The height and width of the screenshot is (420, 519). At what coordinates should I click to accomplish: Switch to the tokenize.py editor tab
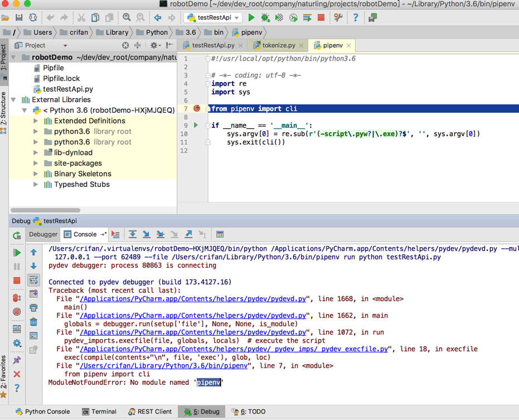pyautogui.click(x=278, y=45)
